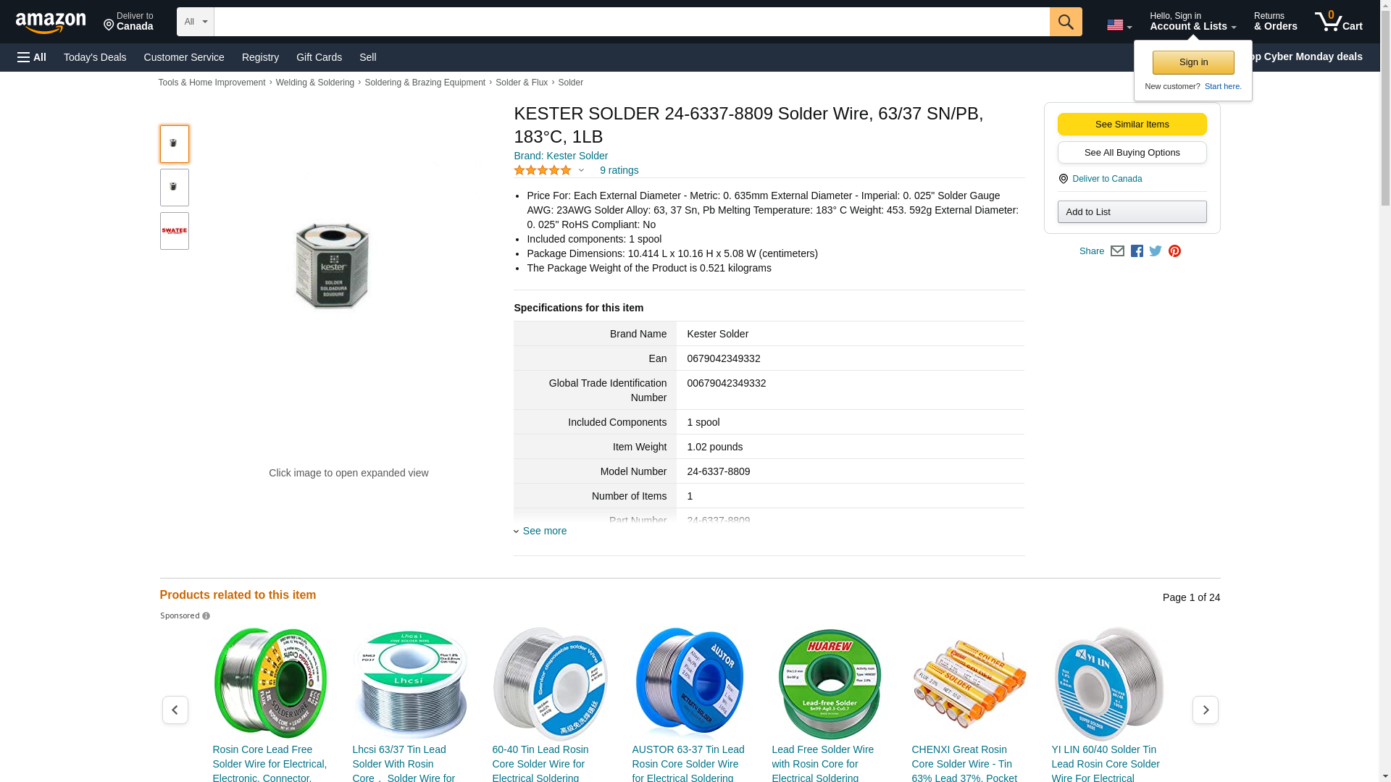Share via email icon
This screenshot has height=782, width=1391.
(x=1117, y=251)
